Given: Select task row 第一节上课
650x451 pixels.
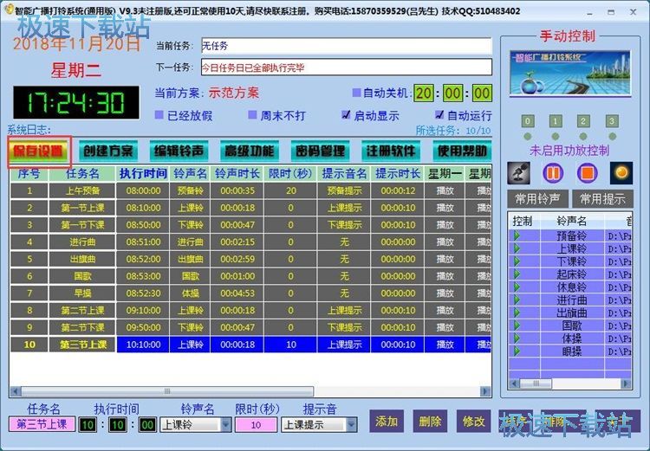Looking at the screenshot, I should 250,208.
